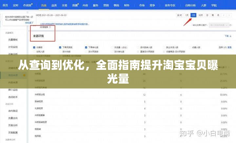The height and width of the screenshot is (143, 236).
Task: Open the 直播 navigation tab
Action: click(75, 5)
